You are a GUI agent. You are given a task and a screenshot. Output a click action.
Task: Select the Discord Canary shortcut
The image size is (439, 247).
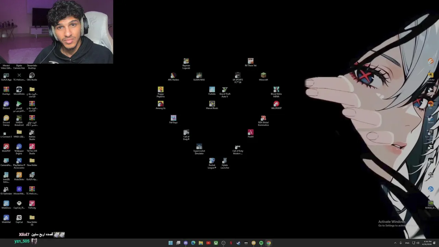pyautogui.click(x=6, y=121)
